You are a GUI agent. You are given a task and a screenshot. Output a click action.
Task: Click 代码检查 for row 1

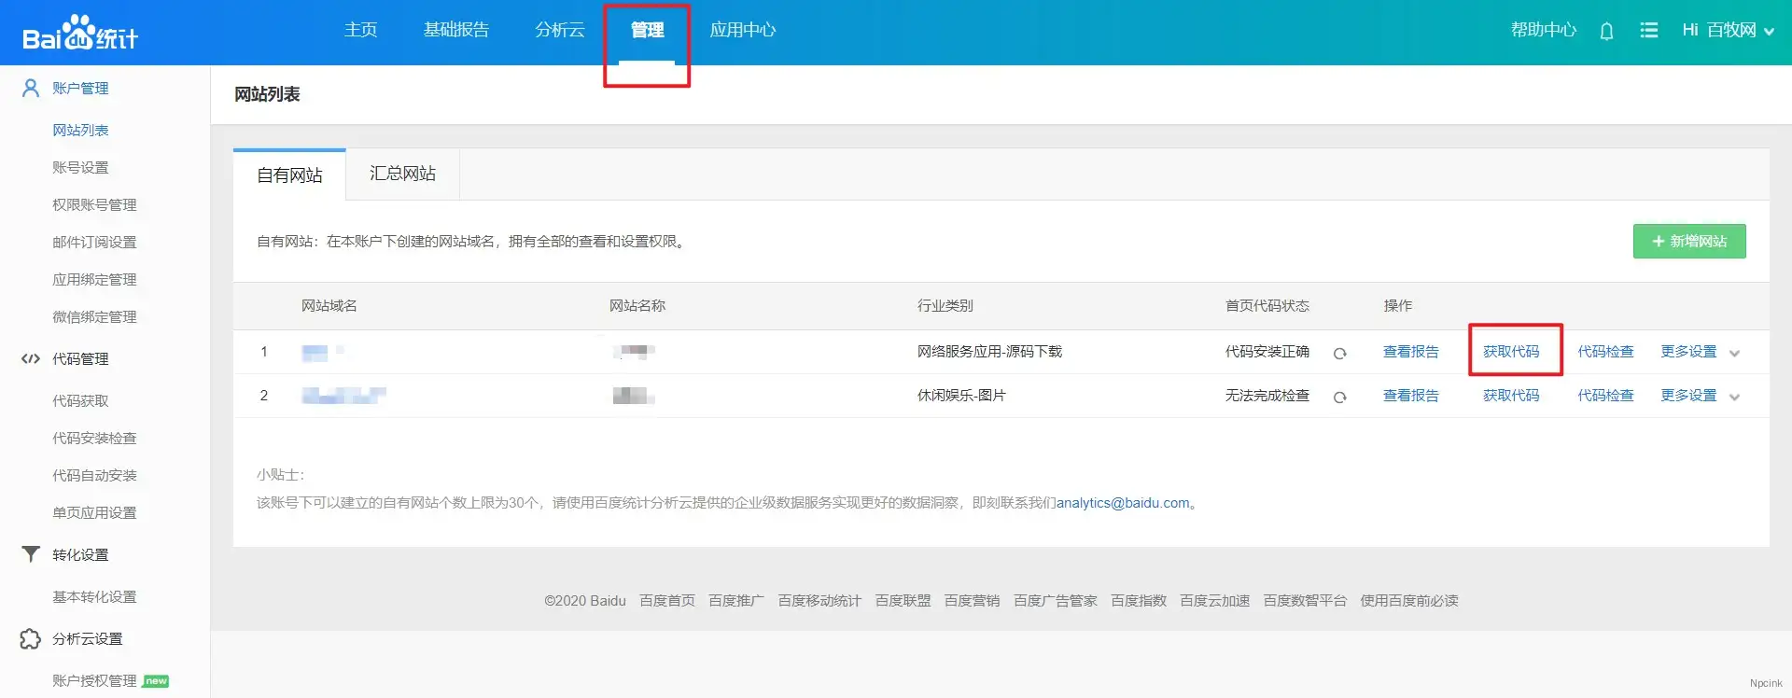[1605, 352]
